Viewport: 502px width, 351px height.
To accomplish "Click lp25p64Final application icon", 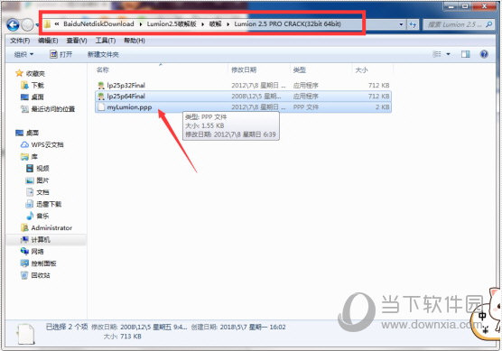I will pos(101,96).
